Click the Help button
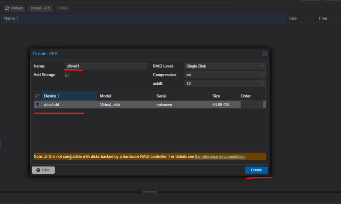The image size is (341, 204). (x=43, y=170)
